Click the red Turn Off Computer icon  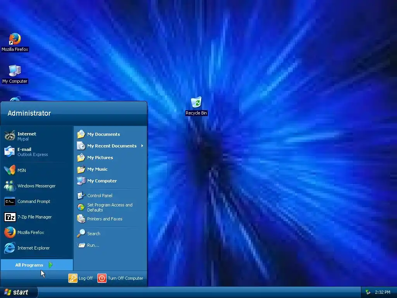pyautogui.click(x=102, y=278)
